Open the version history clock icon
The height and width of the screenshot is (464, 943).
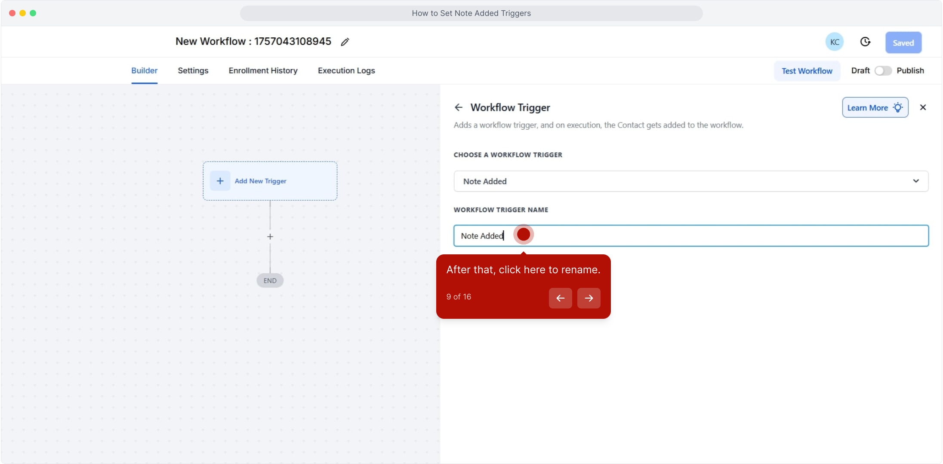coord(865,42)
